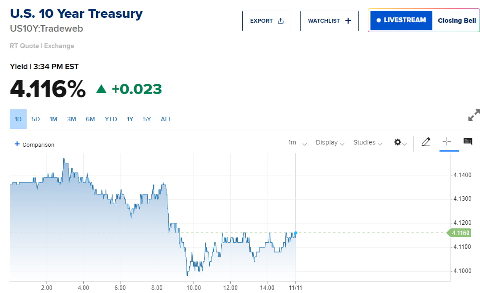Click the plus icon beside Comparison
The image size is (480, 293).
(x=17, y=144)
